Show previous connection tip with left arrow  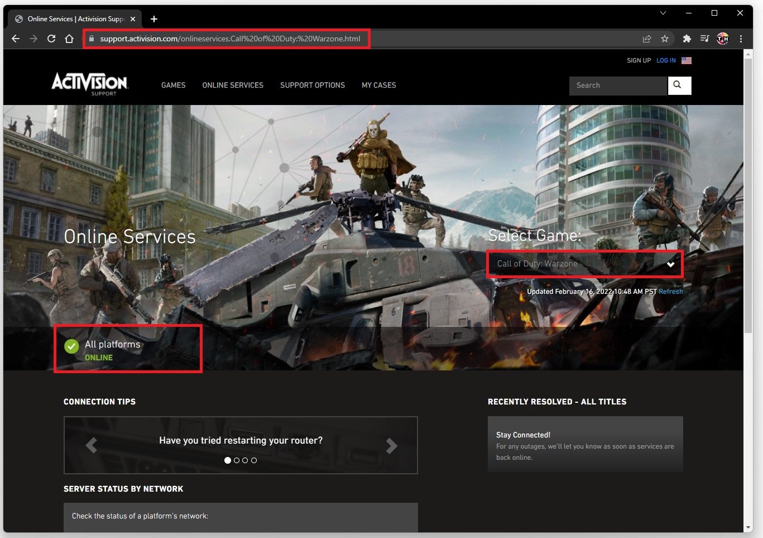(x=91, y=445)
